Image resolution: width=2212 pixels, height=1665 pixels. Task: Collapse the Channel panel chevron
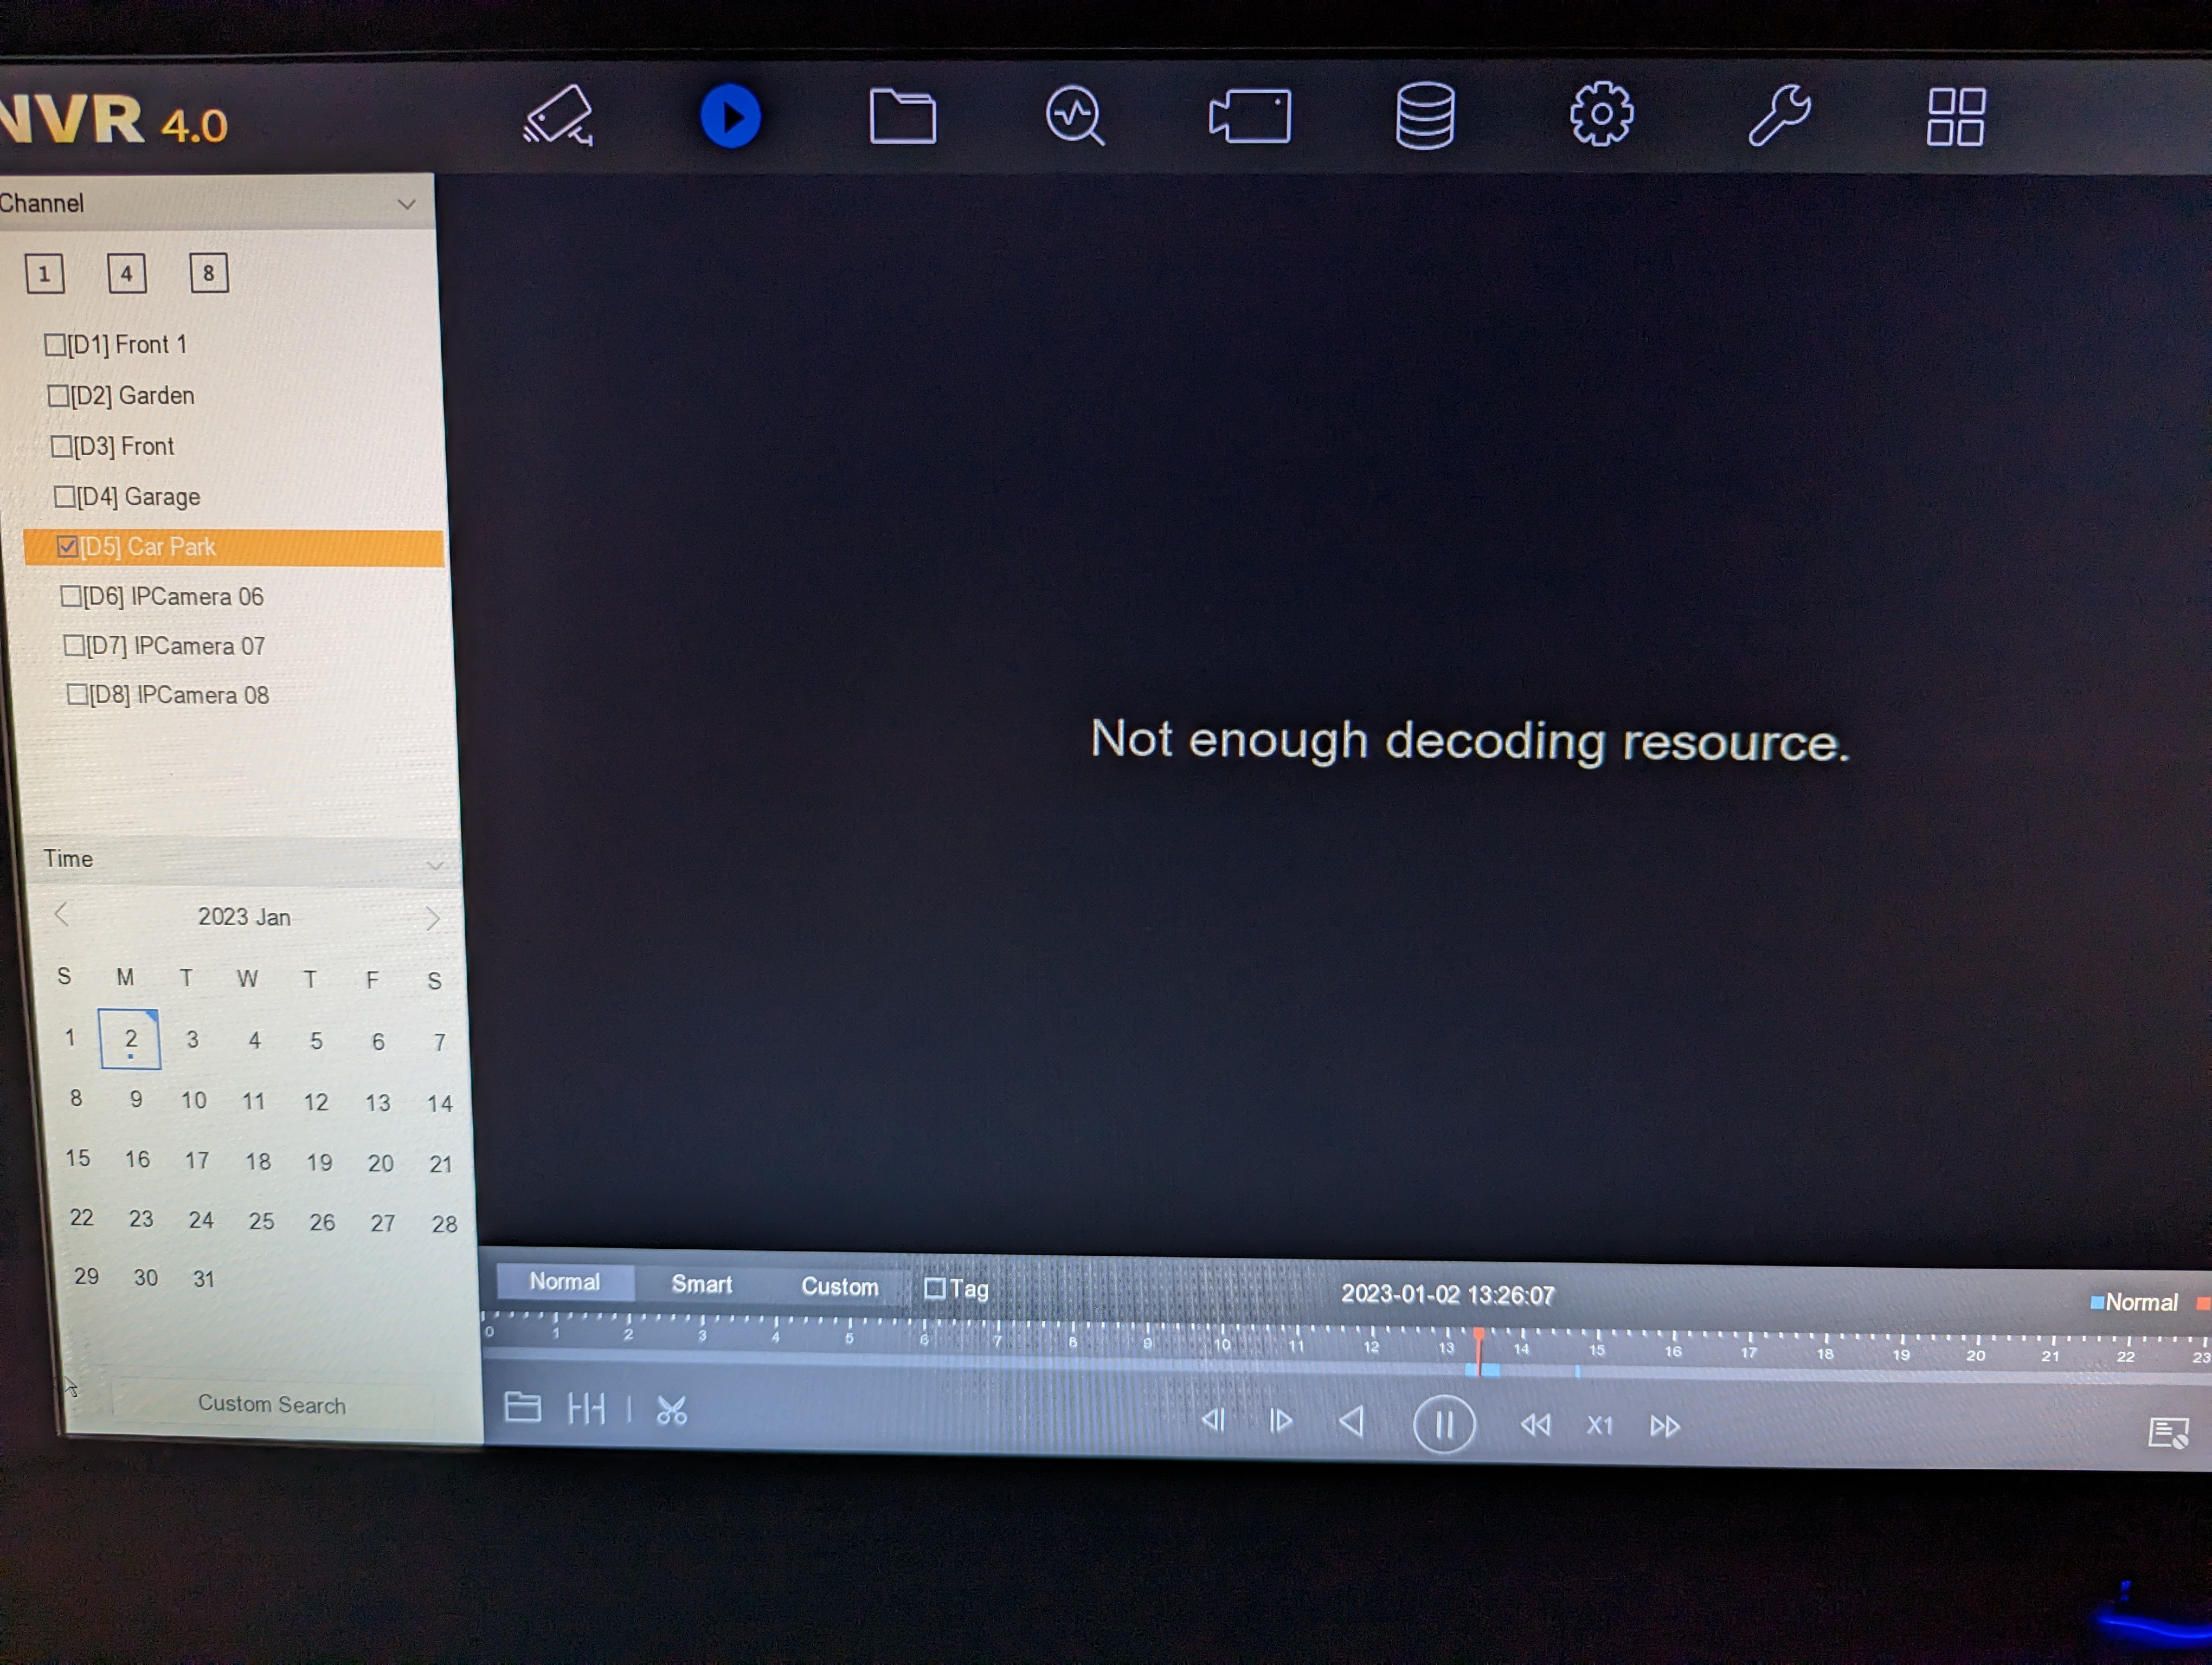tap(406, 204)
